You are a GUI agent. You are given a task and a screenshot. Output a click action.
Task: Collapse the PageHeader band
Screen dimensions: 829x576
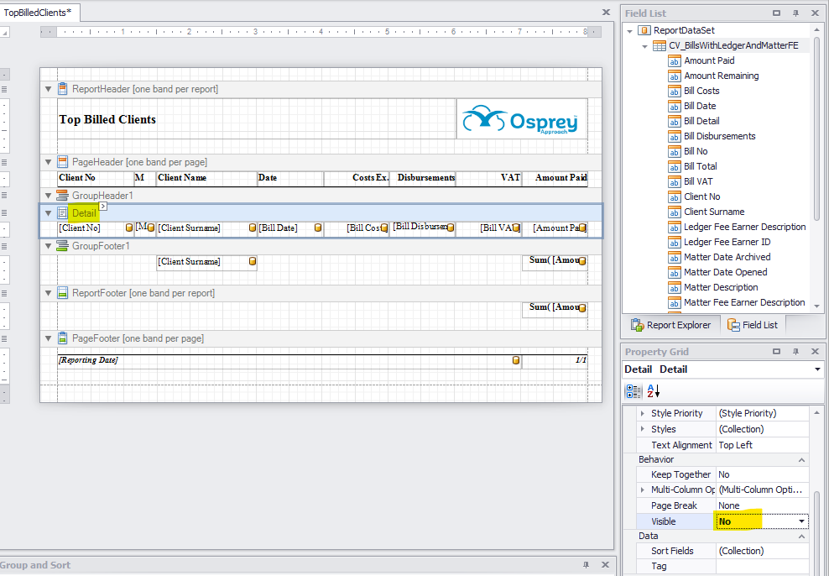click(48, 162)
